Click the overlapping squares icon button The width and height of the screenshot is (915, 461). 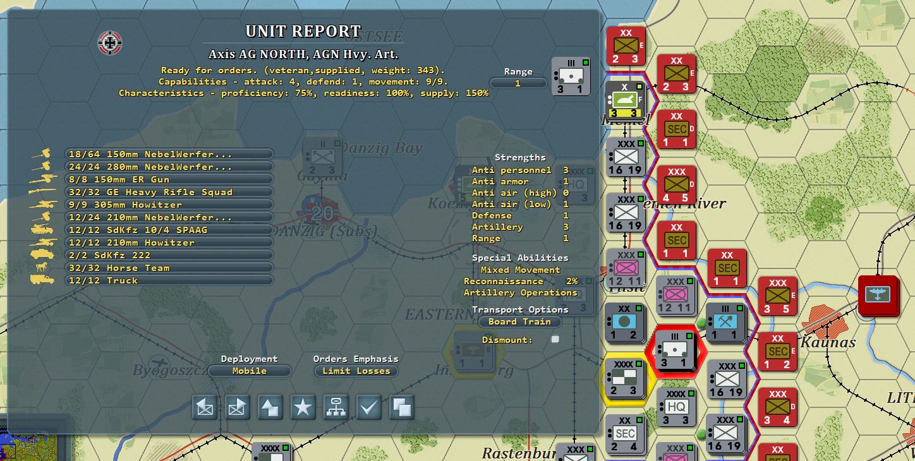(x=402, y=407)
